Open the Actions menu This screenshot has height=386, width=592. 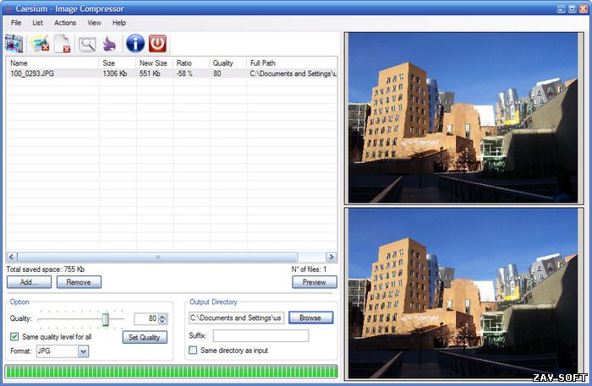65,23
